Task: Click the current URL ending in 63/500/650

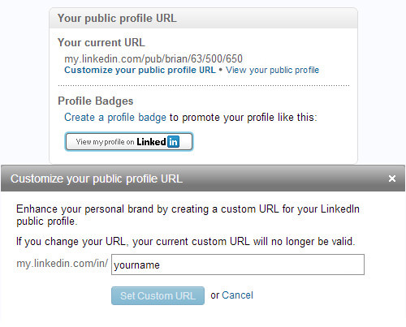Action: 153,58
